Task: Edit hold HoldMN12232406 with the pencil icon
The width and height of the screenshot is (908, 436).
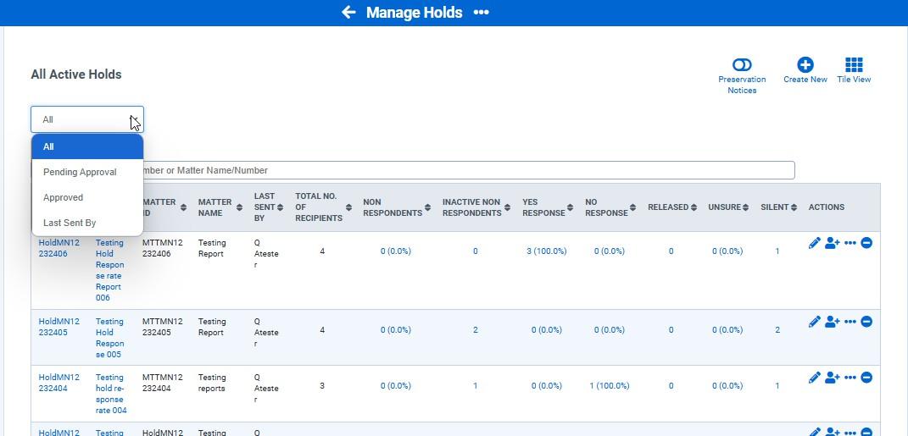Action: point(814,244)
